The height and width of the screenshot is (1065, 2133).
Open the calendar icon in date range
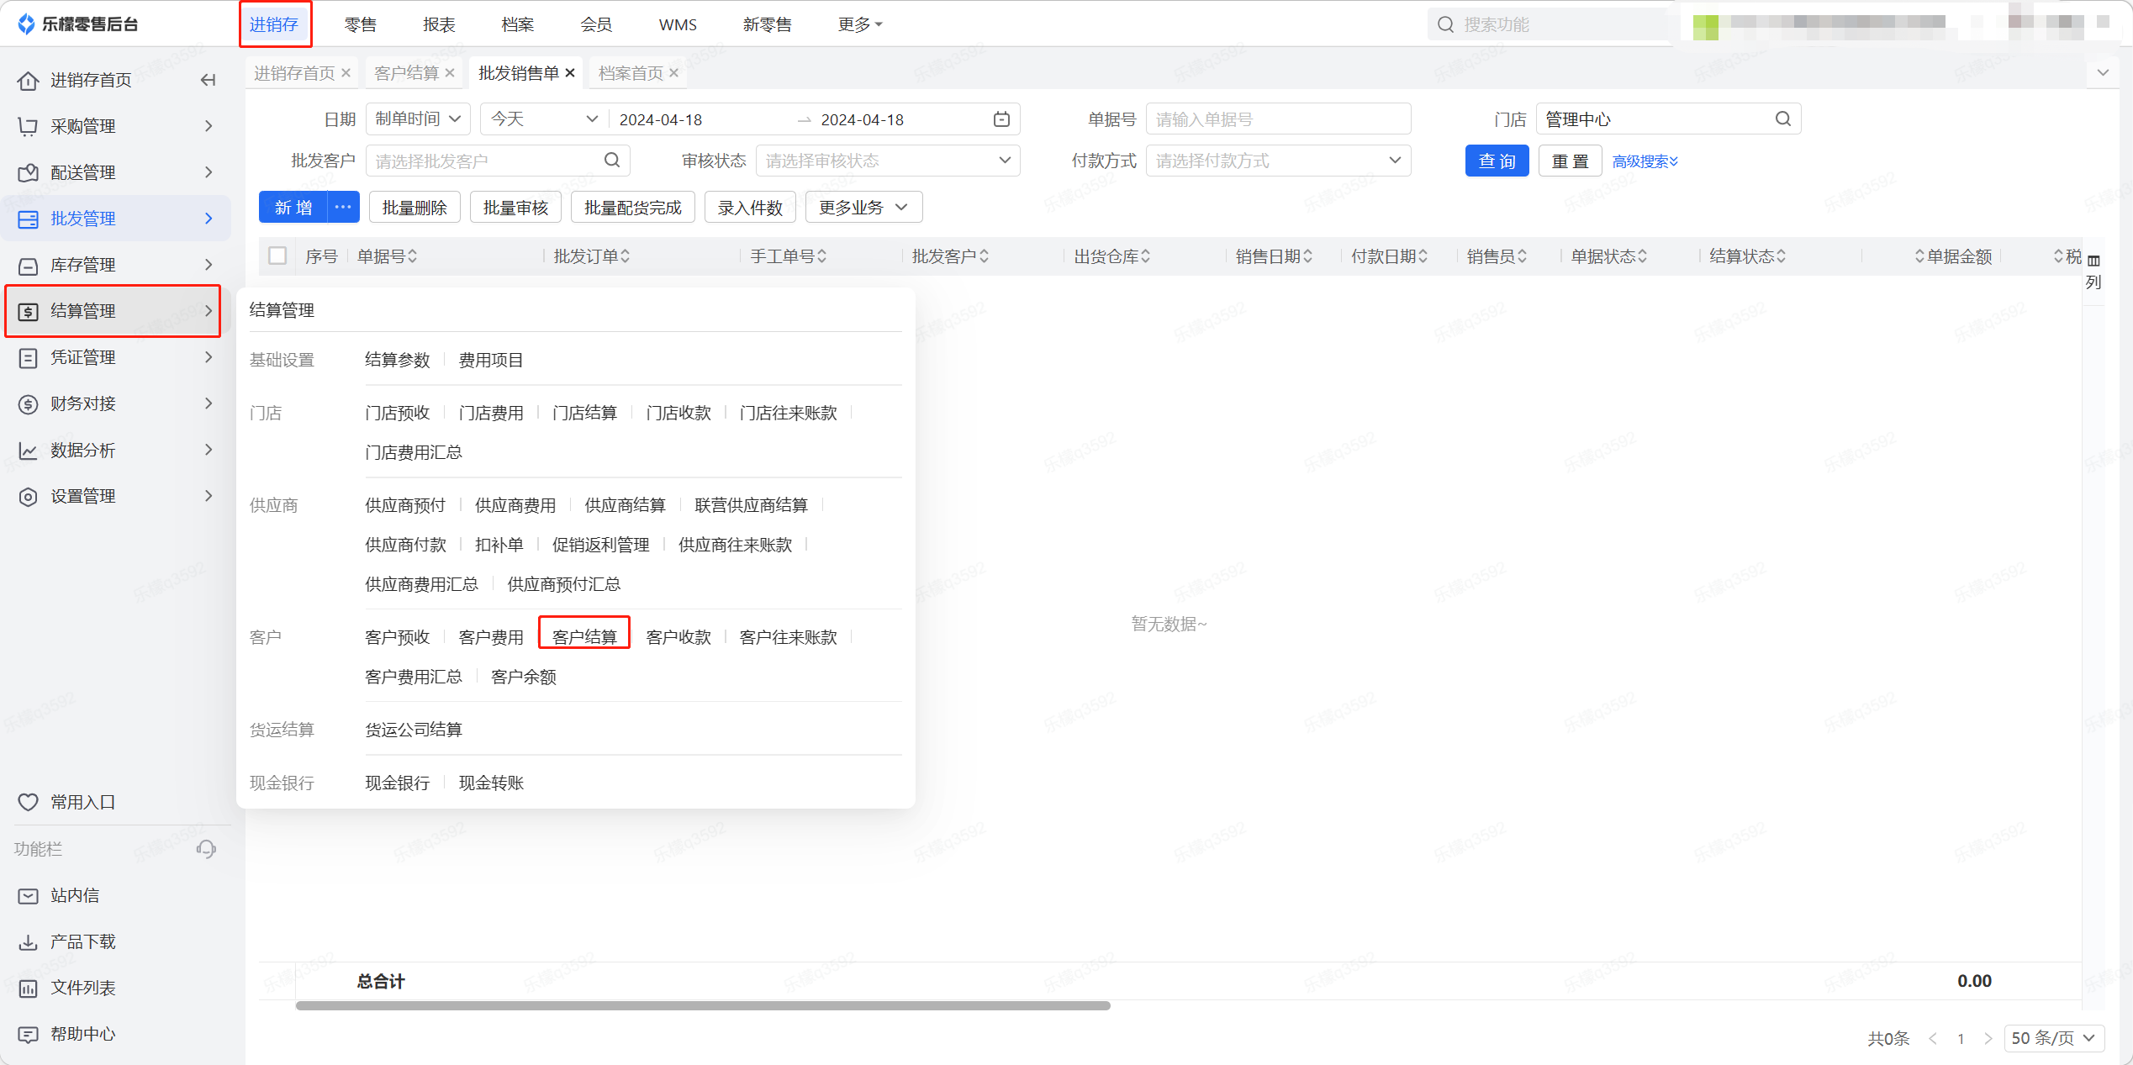click(1001, 119)
